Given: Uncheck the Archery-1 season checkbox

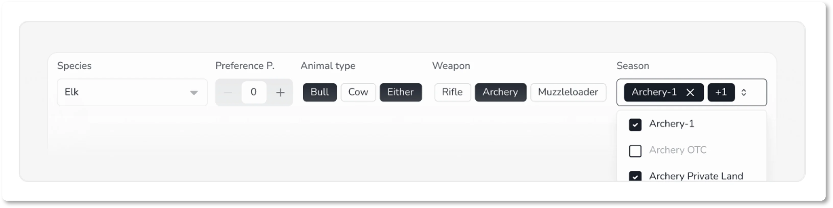Looking at the screenshot, I should coord(635,125).
